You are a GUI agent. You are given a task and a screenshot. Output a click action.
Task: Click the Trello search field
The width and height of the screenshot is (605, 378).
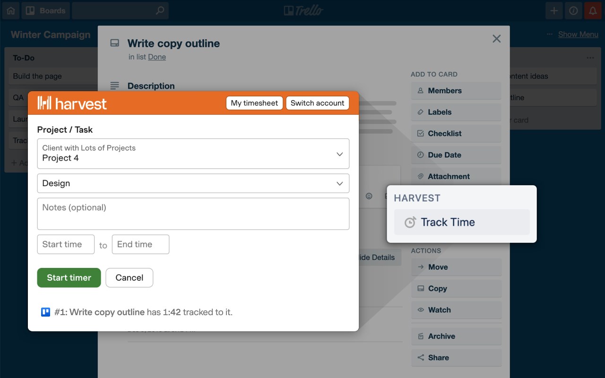121,10
